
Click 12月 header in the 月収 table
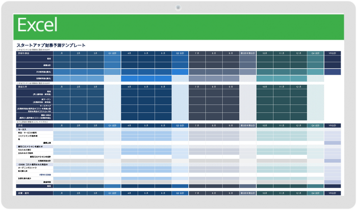coord(298,125)
